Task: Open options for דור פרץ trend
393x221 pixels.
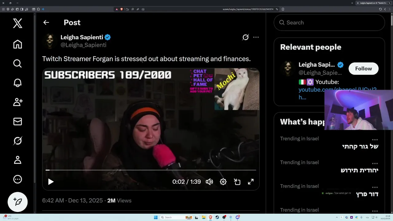Action: 375,187
